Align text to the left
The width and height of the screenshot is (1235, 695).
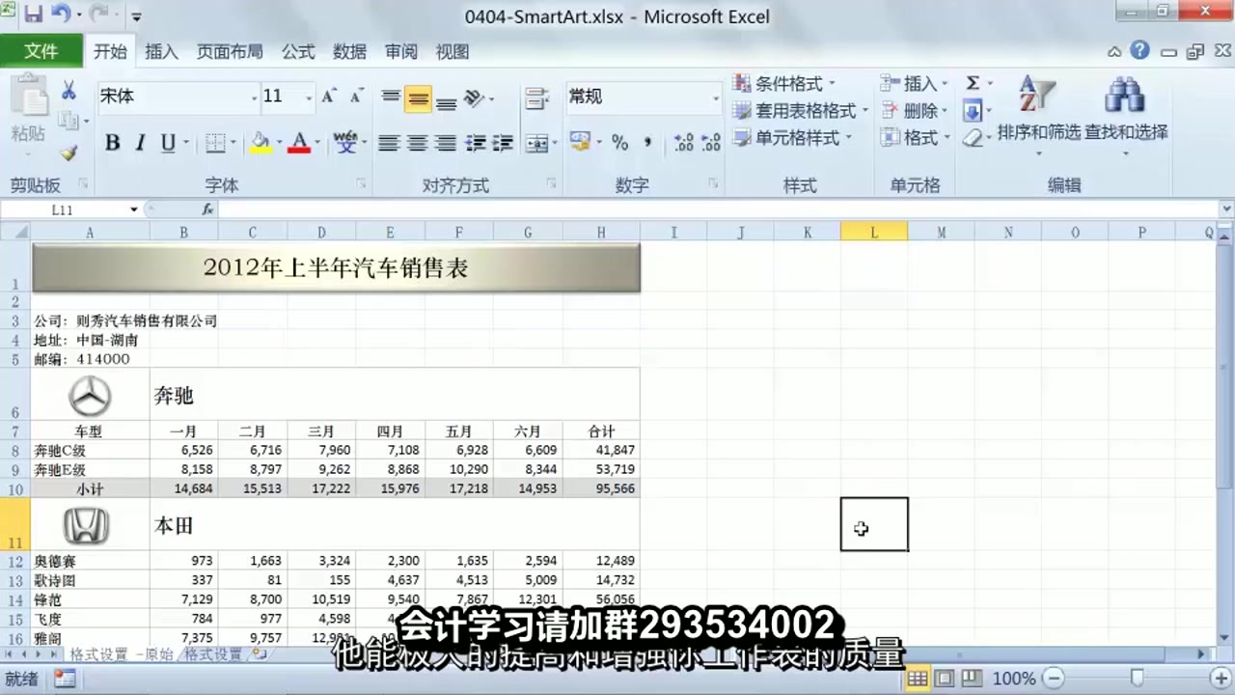pos(388,143)
